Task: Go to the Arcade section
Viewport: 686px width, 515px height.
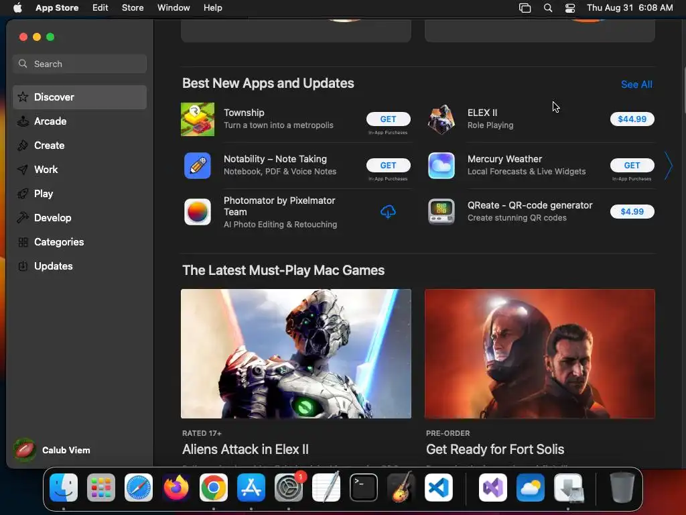Action: 80,121
